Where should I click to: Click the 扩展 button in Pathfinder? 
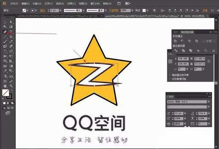208,41
